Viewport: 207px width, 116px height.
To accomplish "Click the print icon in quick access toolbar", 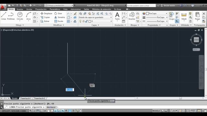I will click(30, 5).
